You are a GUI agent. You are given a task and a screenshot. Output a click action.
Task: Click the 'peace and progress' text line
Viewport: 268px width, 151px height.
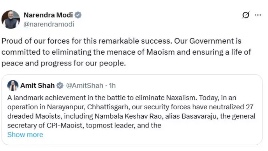[x=63, y=63]
